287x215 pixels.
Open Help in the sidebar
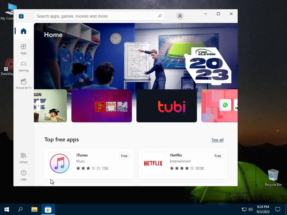pyautogui.click(x=24, y=176)
